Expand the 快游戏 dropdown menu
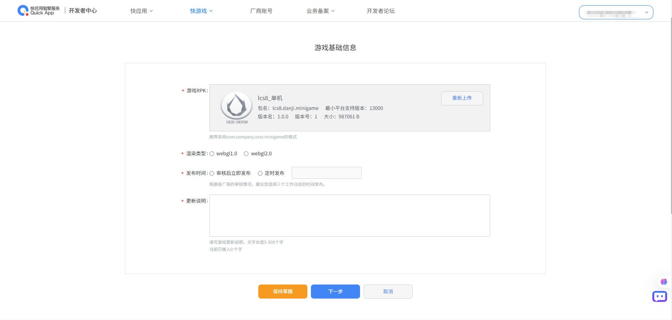This screenshot has width=672, height=320. 201,11
